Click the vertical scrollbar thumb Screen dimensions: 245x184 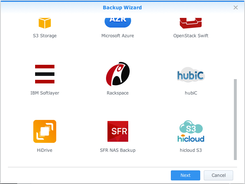(235, 119)
